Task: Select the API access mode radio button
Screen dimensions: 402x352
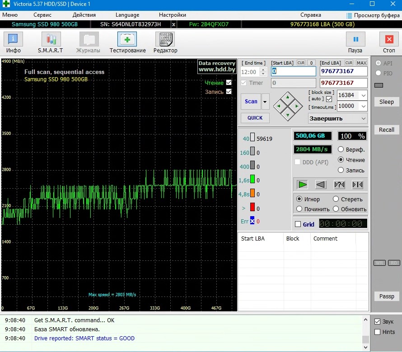Action: tap(378, 63)
